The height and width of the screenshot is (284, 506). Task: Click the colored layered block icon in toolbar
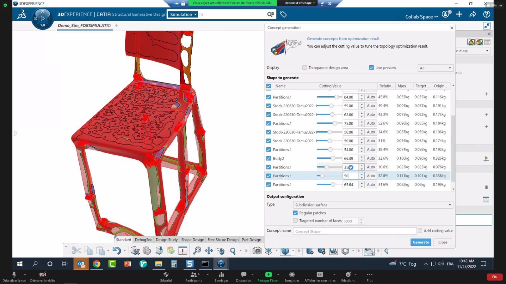click(x=171, y=251)
